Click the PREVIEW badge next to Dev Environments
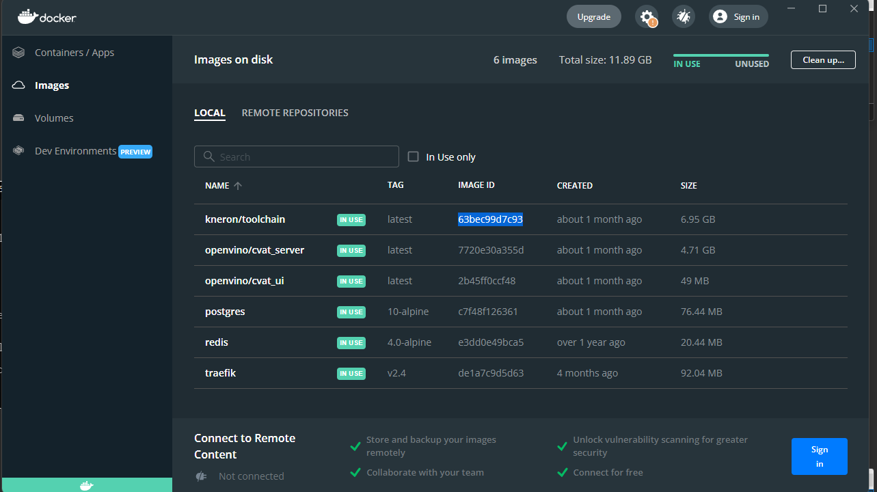Screen dimensions: 877x492 (135, 152)
